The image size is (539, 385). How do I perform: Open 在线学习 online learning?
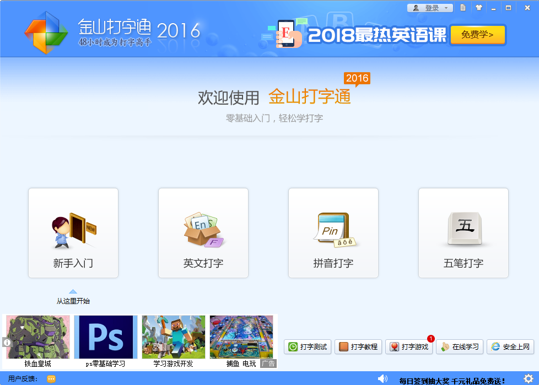(460, 347)
